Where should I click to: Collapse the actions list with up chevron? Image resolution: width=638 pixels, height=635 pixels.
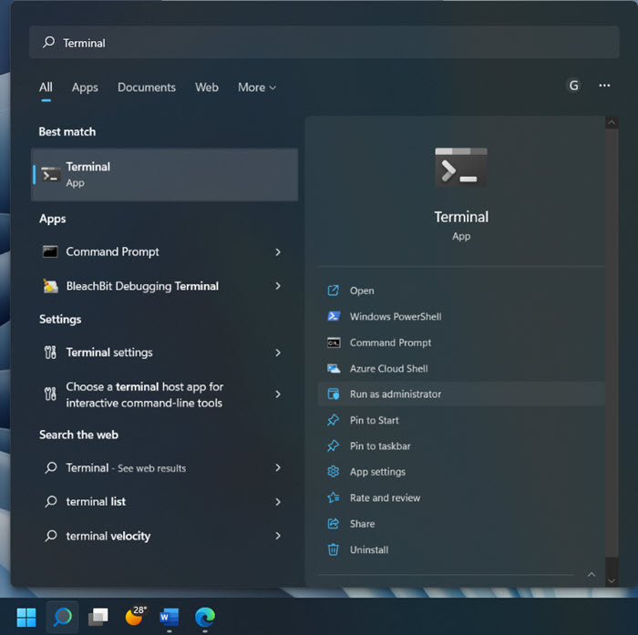591,575
